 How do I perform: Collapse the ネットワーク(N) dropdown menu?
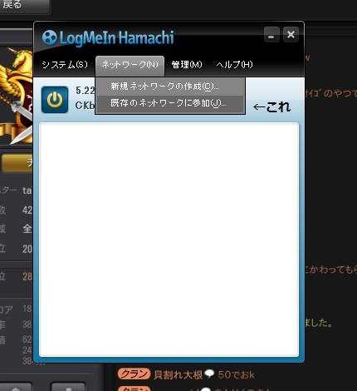pyautogui.click(x=130, y=66)
